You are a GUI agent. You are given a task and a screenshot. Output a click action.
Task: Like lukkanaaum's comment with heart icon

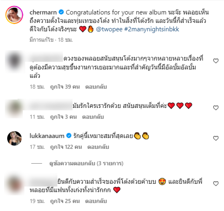click(216, 138)
